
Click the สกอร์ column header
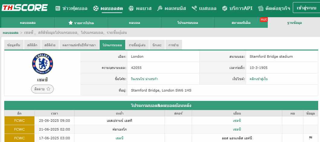[x=178, y=113]
